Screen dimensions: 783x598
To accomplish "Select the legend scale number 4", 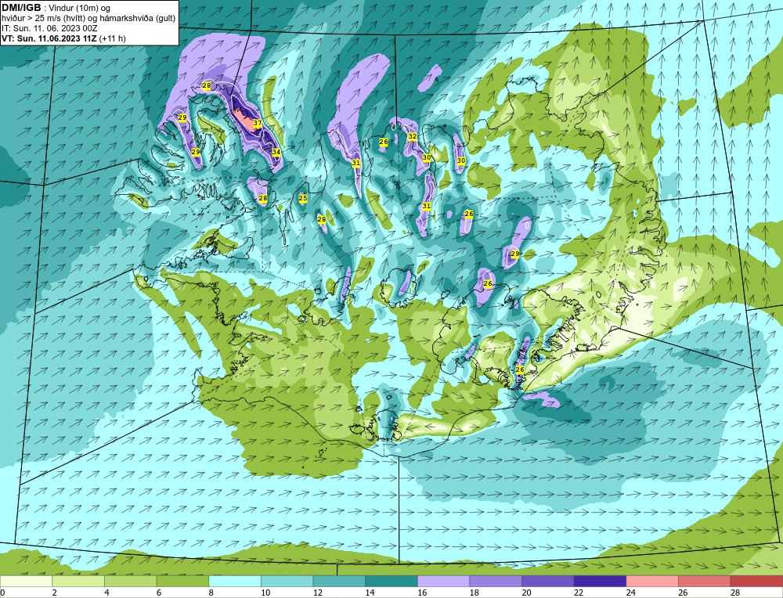I will pos(106,593).
